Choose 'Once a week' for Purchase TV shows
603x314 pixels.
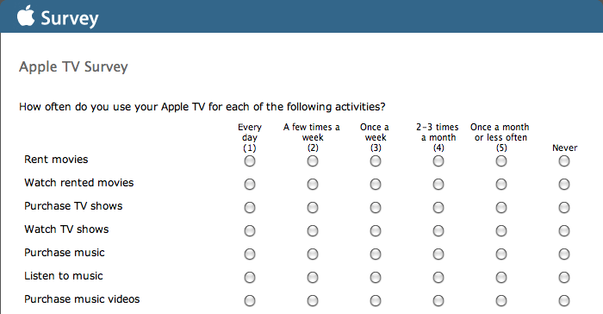tap(376, 208)
